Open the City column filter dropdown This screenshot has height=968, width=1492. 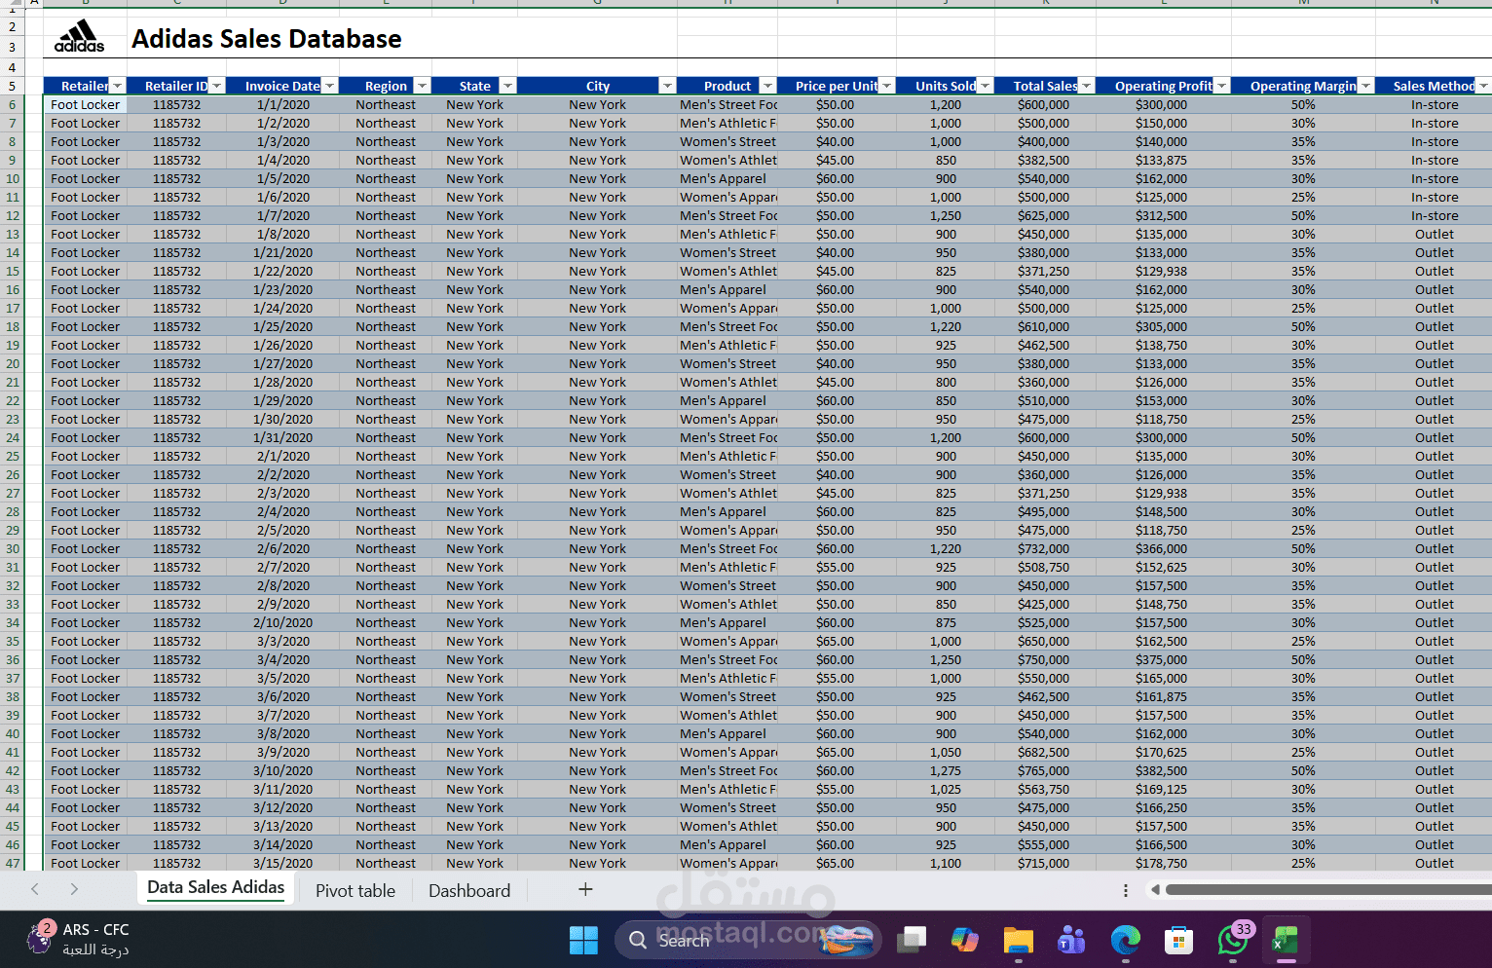click(667, 86)
